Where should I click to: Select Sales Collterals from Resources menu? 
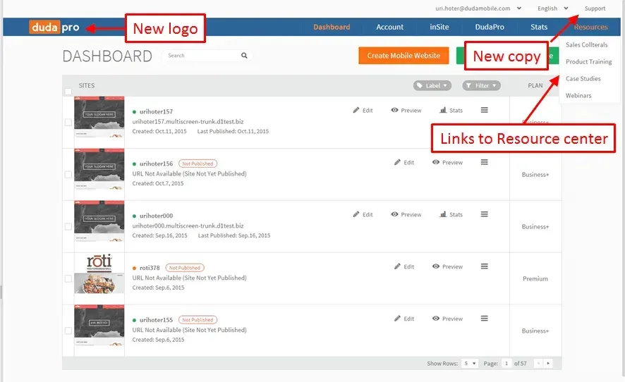click(587, 45)
